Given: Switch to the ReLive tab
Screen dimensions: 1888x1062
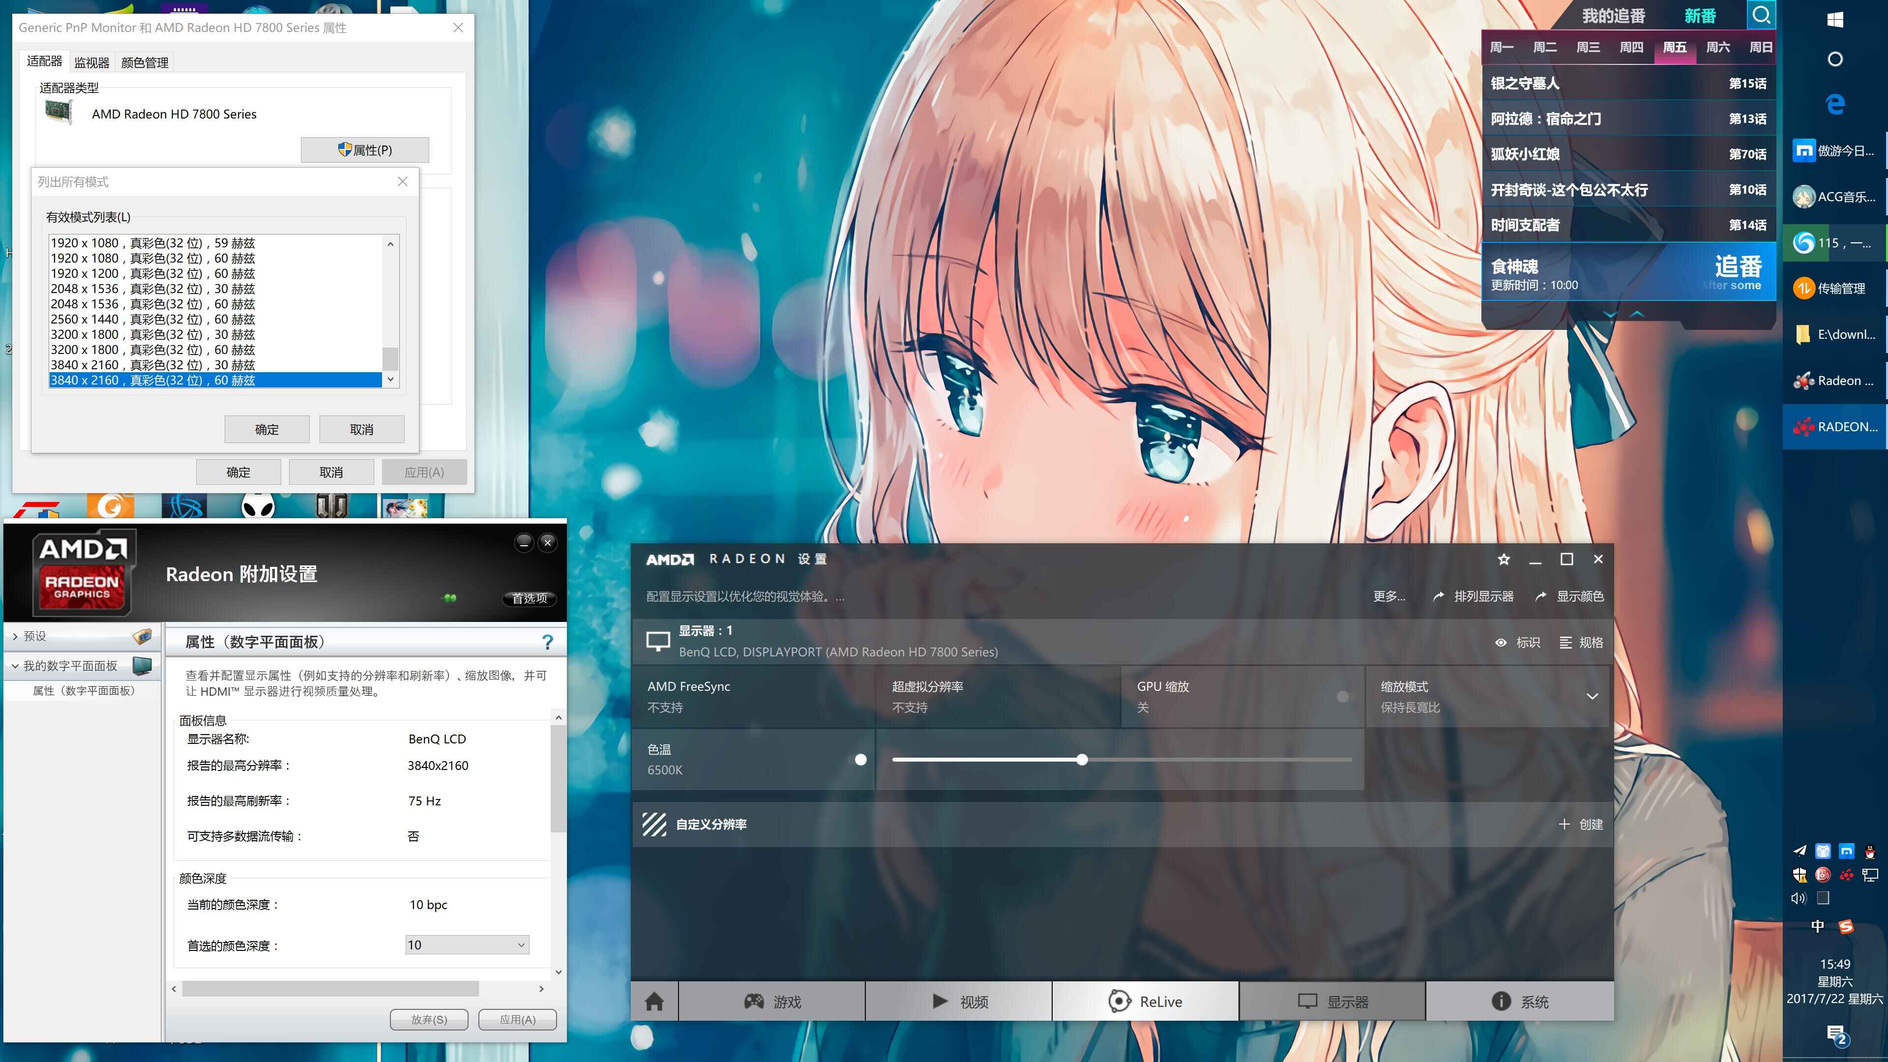Looking at the screenshot, I should (1146, 1001).
